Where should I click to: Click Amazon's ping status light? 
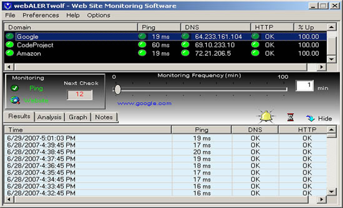[x=142, y=53]
